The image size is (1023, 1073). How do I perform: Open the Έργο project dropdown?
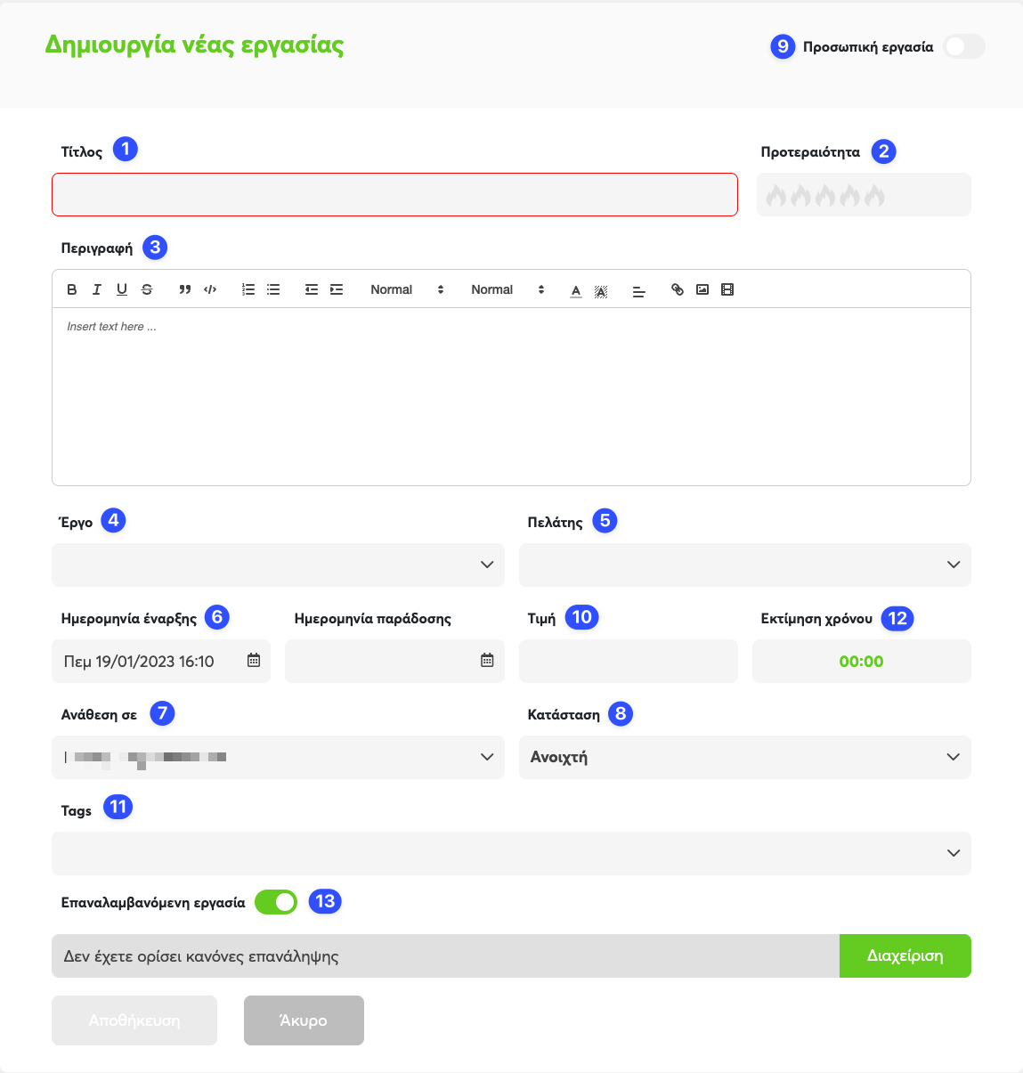pos(278,565)
